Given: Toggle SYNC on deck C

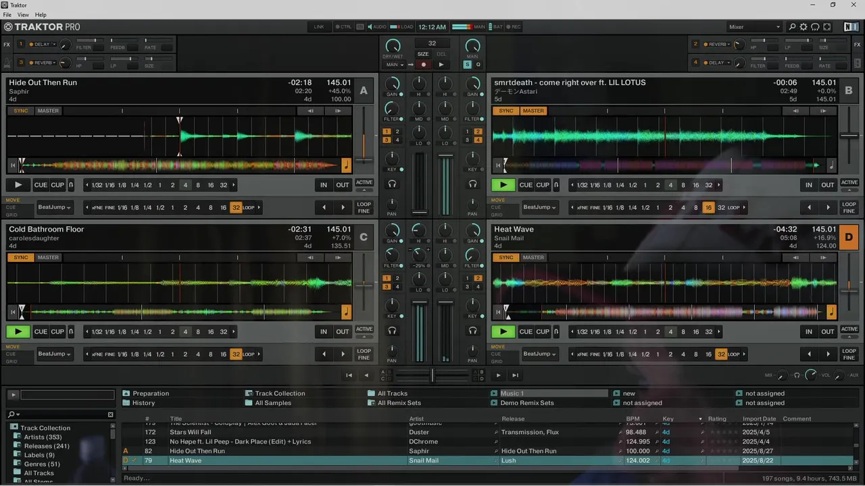Looking at the screenshot, I should [x=21, y=257].
